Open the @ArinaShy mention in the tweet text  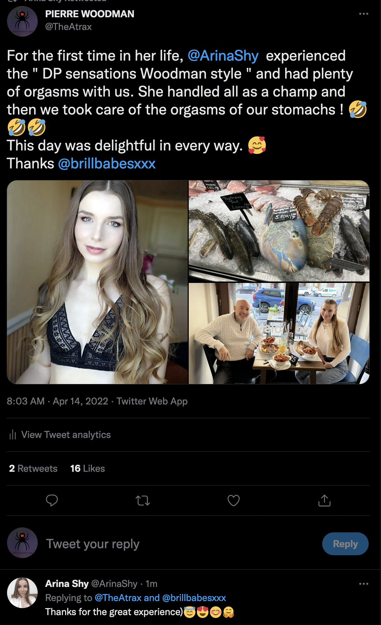pos(223,56)
